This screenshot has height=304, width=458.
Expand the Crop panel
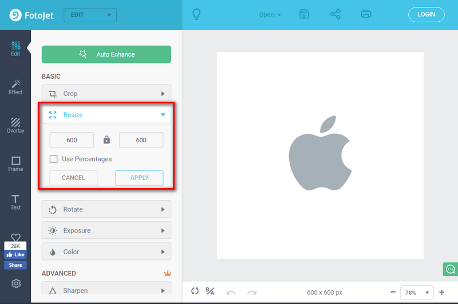pos(106,94)
